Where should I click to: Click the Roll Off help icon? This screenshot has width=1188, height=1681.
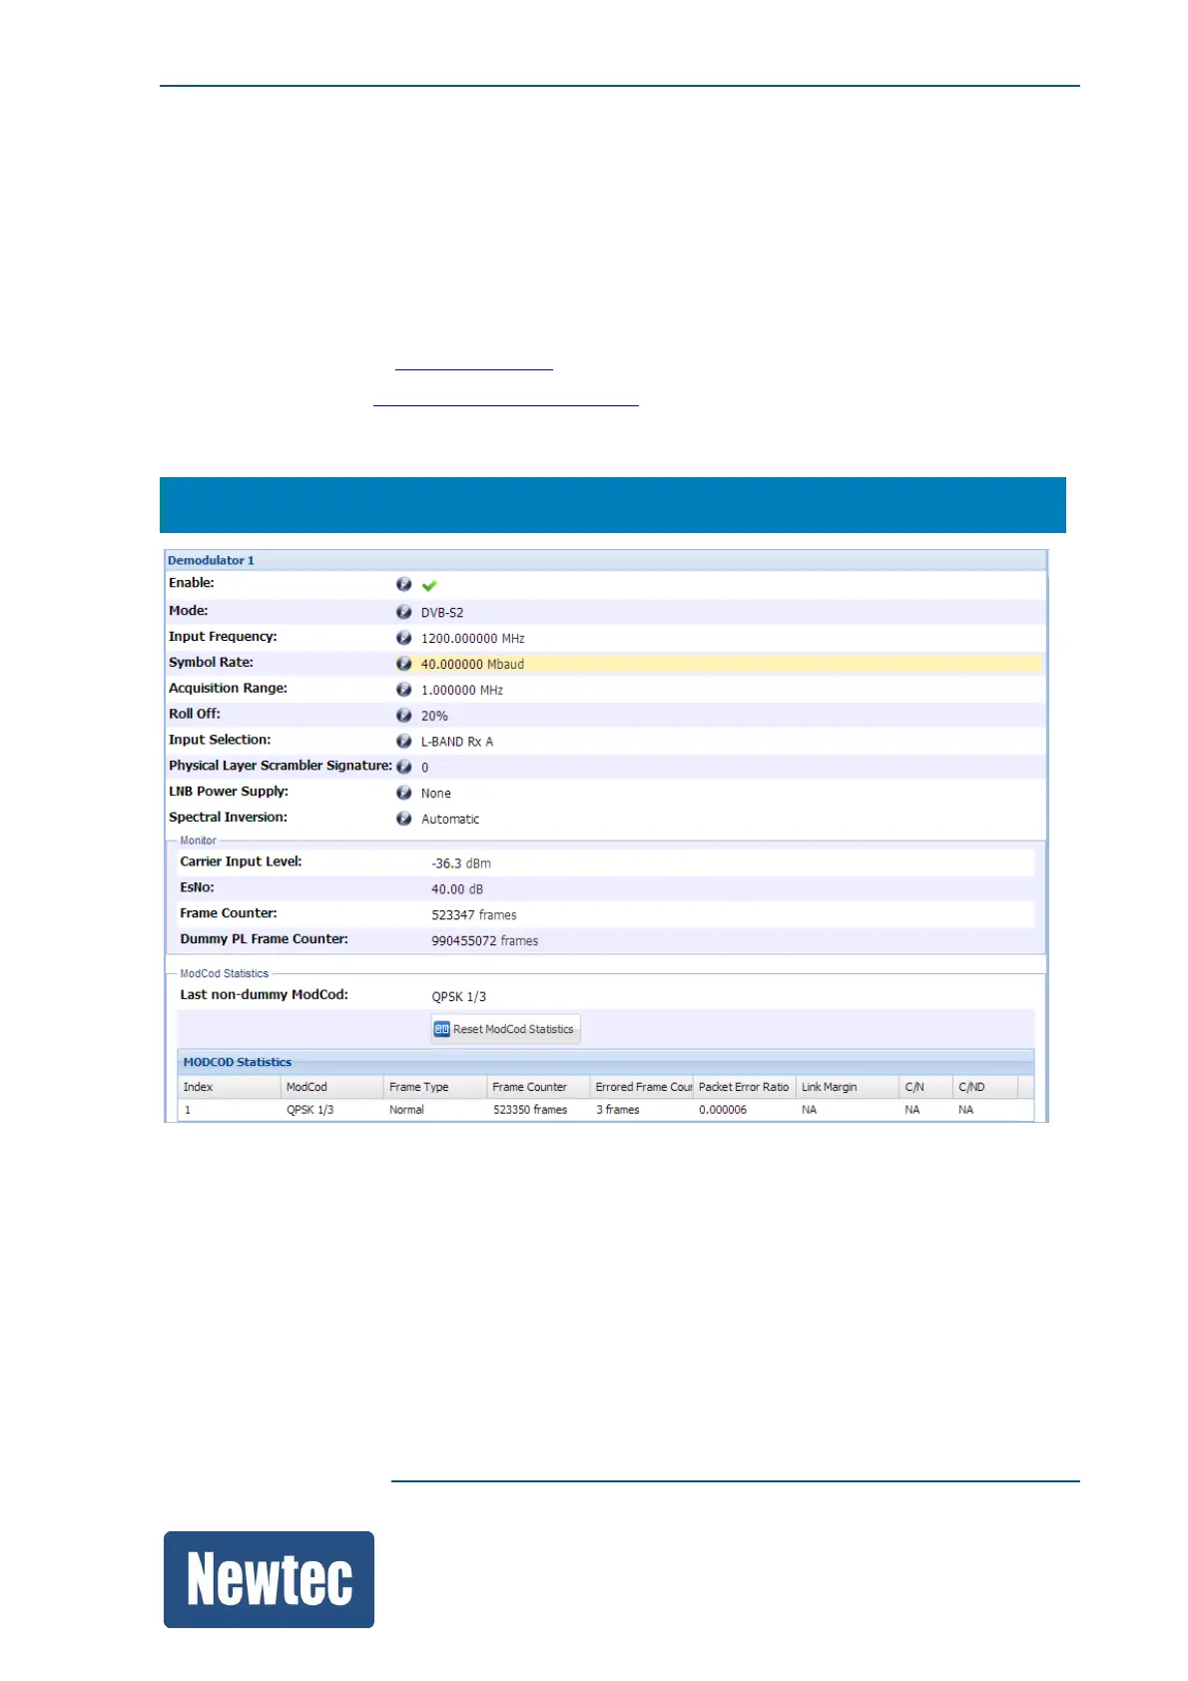click(x=403, y=716)
